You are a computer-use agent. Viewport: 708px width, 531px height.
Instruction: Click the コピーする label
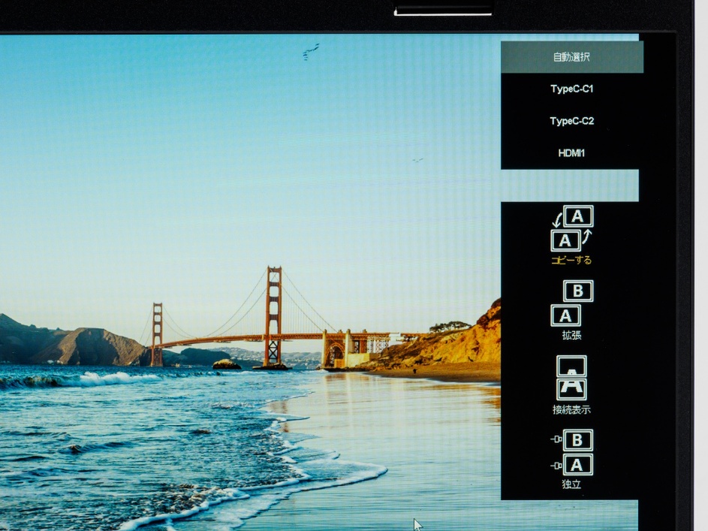(x=571, y=261)
